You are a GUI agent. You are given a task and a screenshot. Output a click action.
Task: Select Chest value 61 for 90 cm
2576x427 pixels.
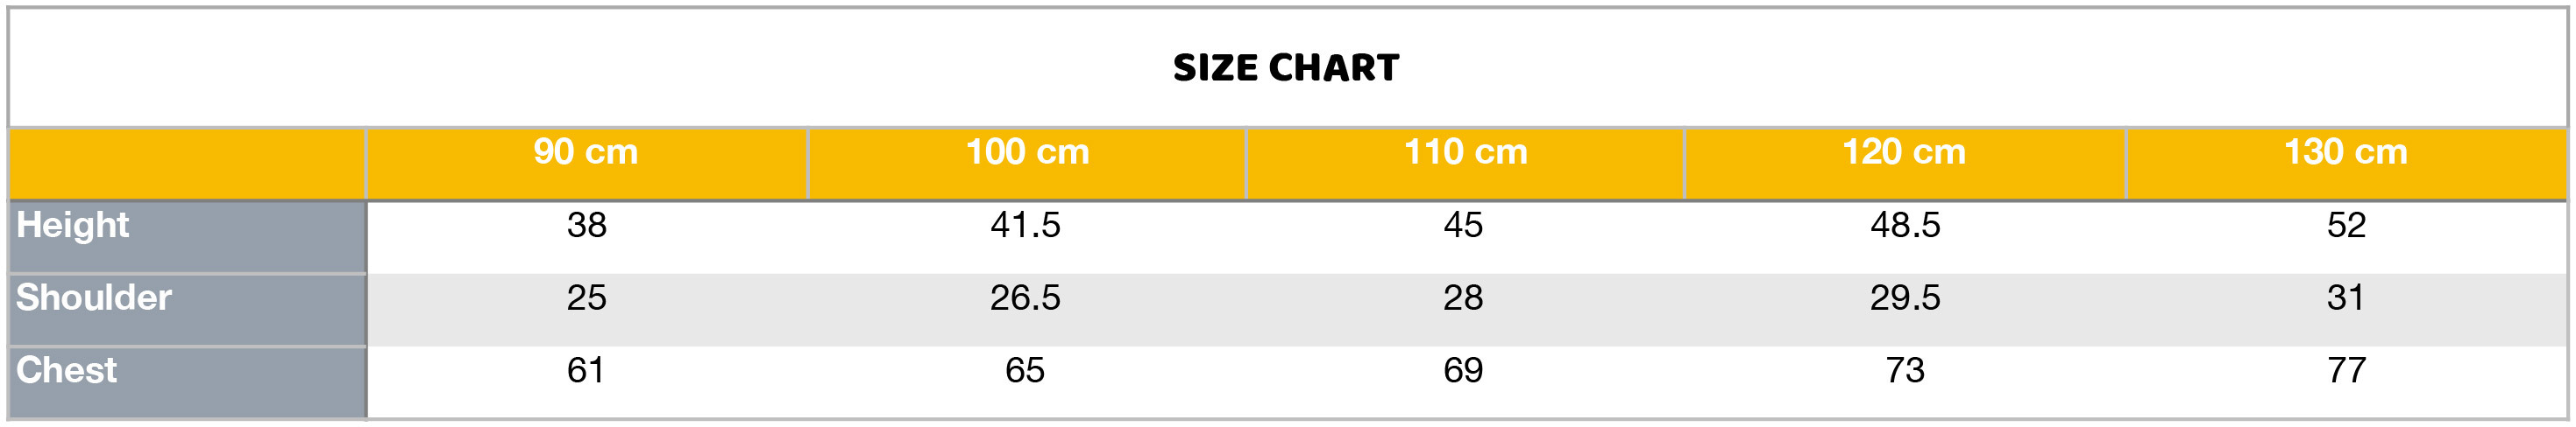(586, 370)
